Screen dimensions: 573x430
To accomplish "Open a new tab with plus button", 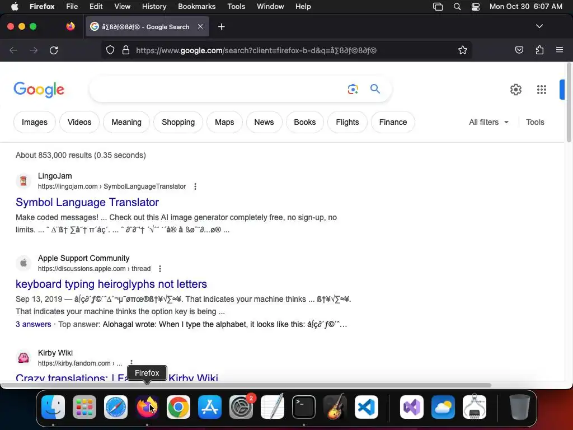I will (221, 27).
